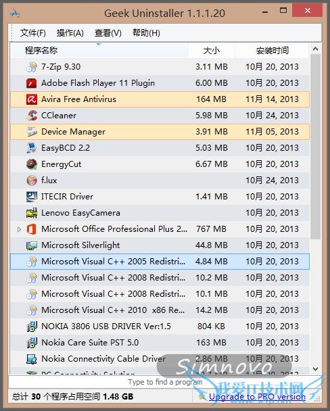This screenshot has width=330, height=411.
Task: Select Adobe Flash Player 11 Plugin text
Action: point(98,83)
